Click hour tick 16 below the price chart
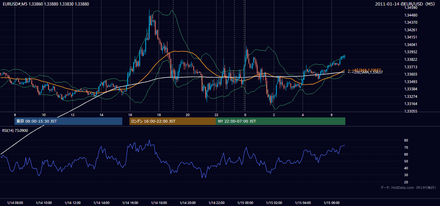 click(x=130, y=115)
